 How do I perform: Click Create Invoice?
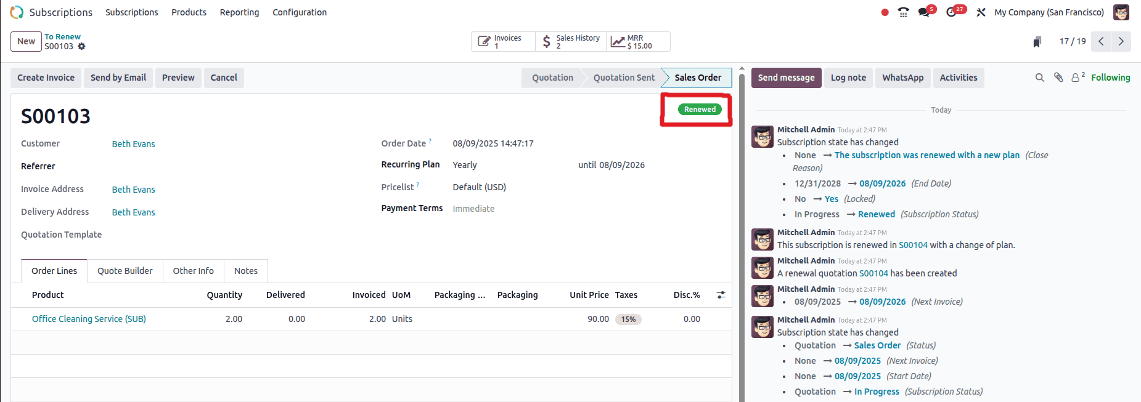[46, 78]
